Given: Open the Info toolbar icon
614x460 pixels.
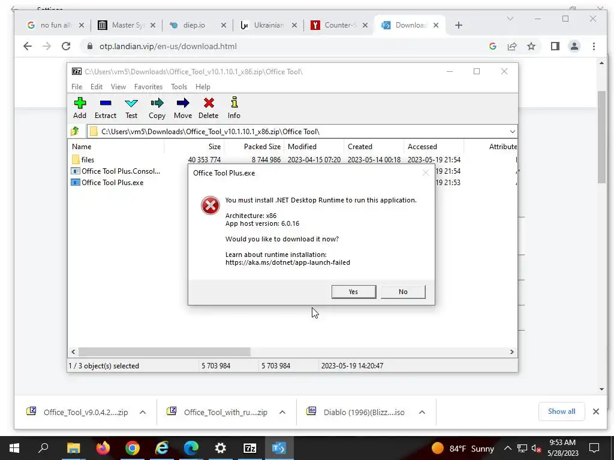Looking at the screenshot, I should click(234, 108).
